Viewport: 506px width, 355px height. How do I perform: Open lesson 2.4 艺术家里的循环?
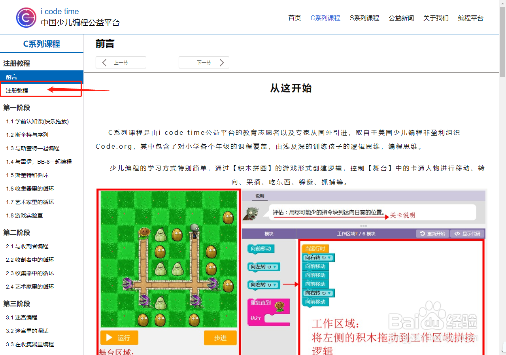[30, 287]
